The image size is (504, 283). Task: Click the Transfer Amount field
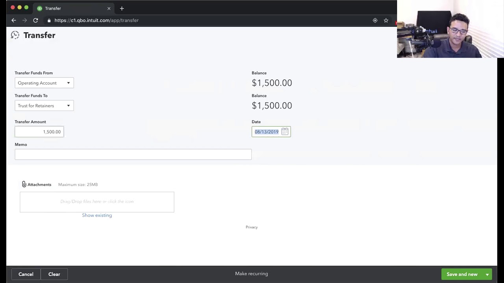39,132
